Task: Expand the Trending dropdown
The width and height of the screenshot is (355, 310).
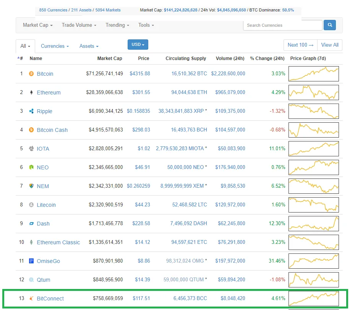Action: tap(117, 25)
